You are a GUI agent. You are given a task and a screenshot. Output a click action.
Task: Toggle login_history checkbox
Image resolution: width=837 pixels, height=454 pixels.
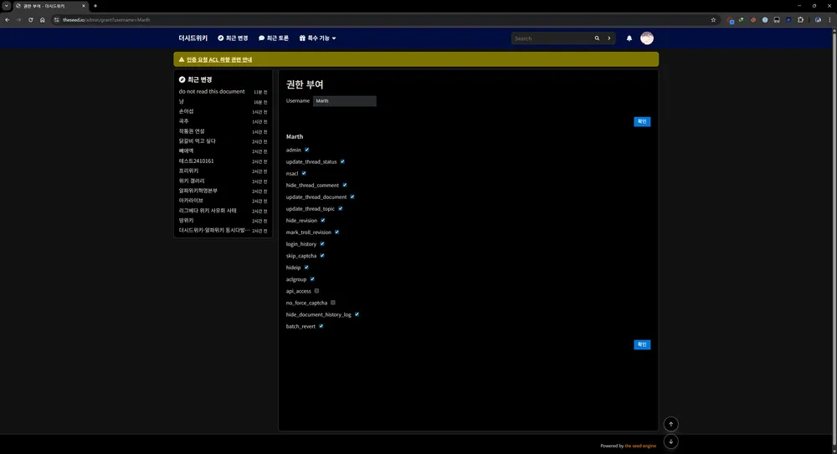pos(322,244)
